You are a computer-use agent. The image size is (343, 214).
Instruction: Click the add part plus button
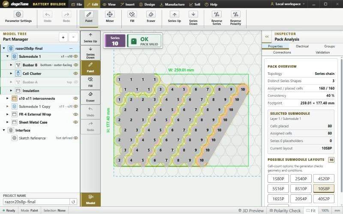(x=63, y=37)
